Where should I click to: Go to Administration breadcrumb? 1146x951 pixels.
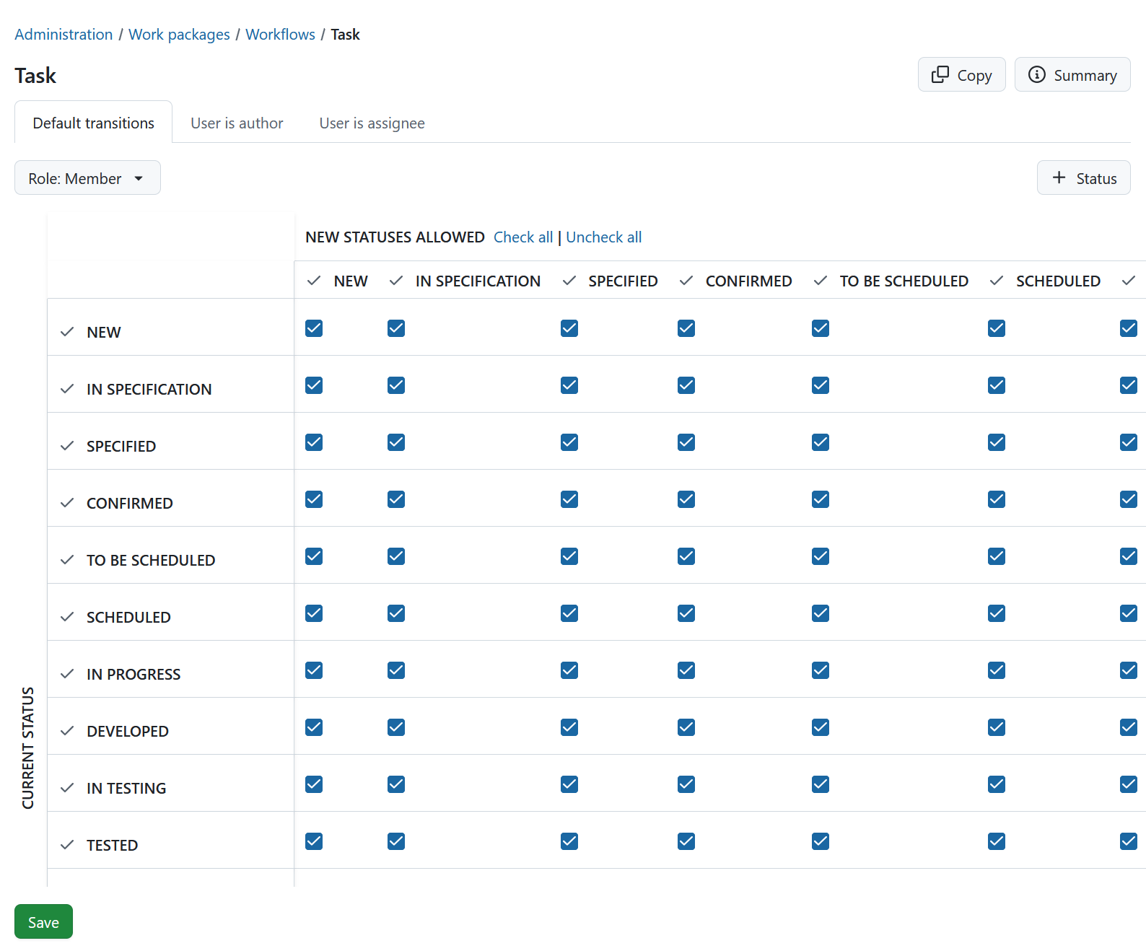64,34
